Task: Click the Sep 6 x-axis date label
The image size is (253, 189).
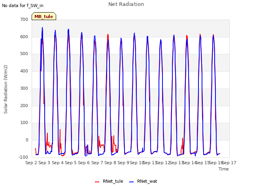Action: click(x=84, y=163)
